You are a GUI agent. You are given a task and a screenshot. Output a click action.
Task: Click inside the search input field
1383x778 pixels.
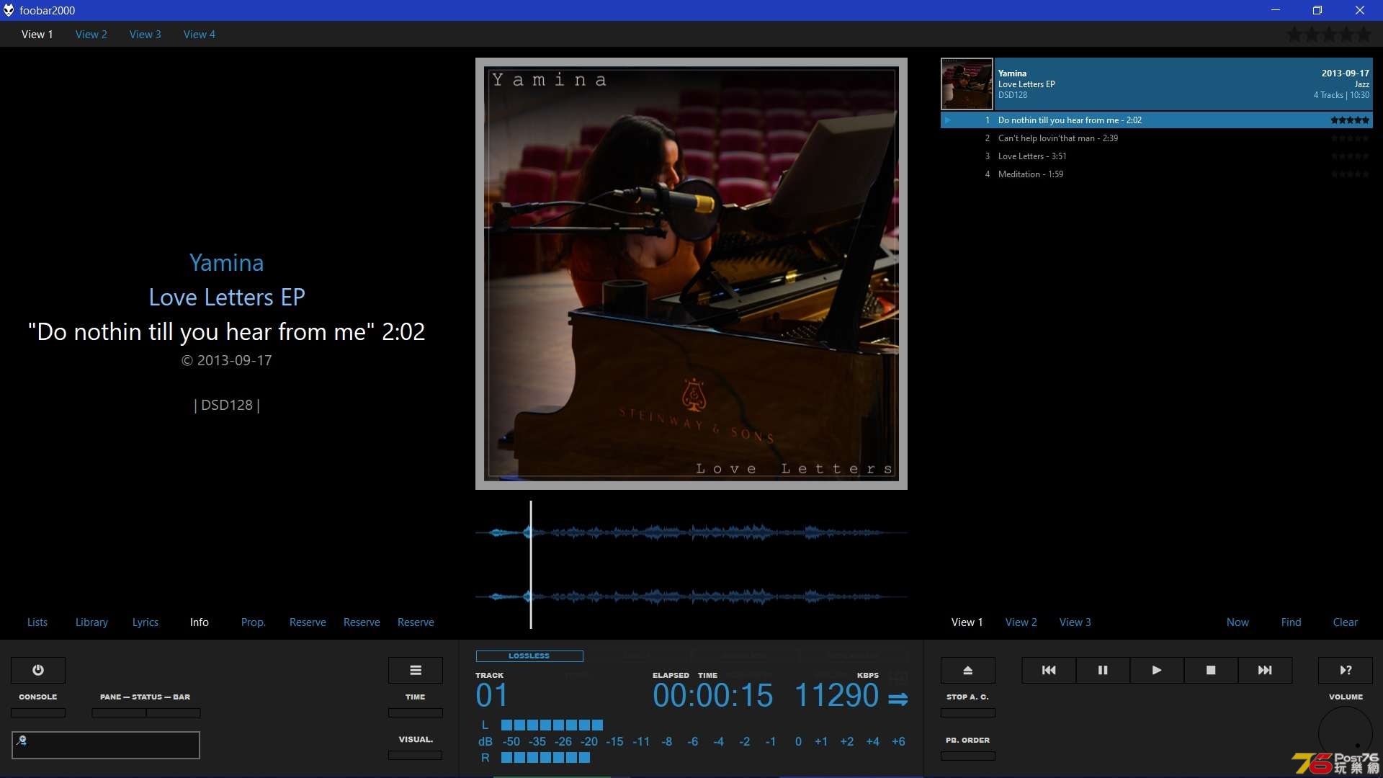coord(106,745)
